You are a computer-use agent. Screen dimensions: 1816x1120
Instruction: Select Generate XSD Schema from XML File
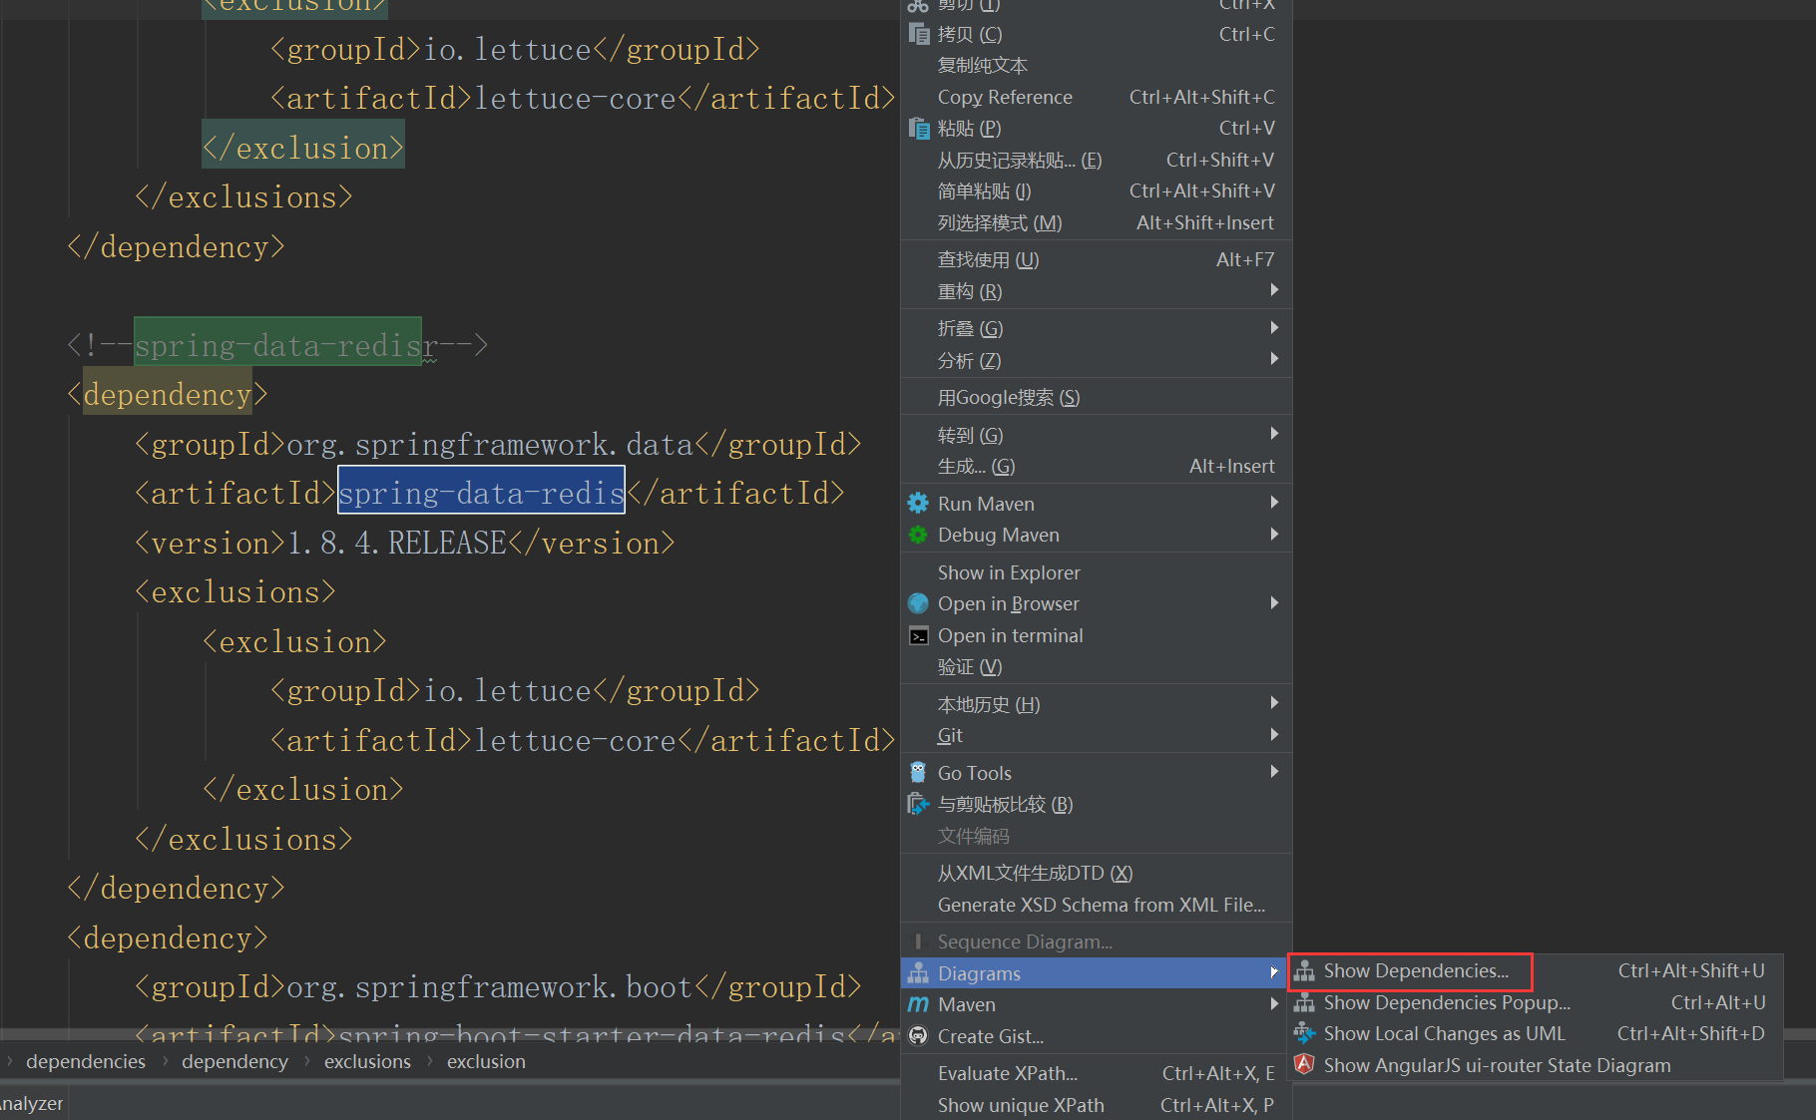1096,905
